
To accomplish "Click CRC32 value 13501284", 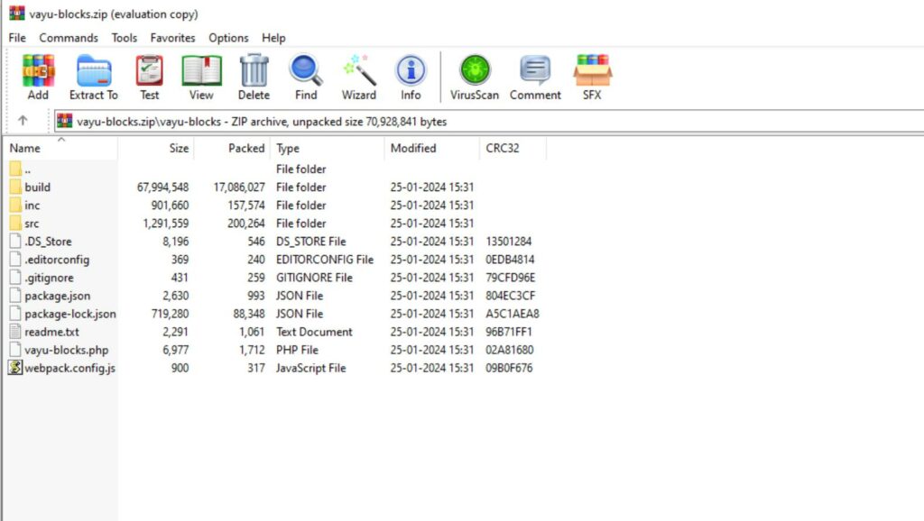I will tap(509, 242).
